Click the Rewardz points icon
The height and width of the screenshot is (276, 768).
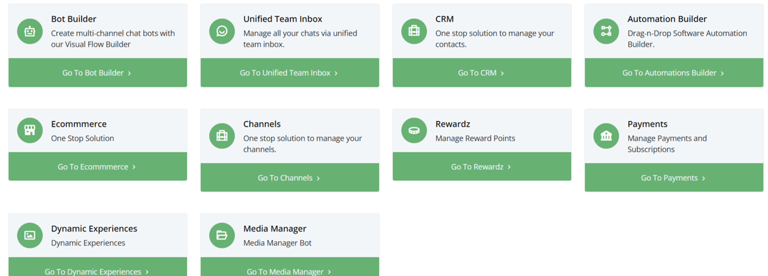point(413,130)
